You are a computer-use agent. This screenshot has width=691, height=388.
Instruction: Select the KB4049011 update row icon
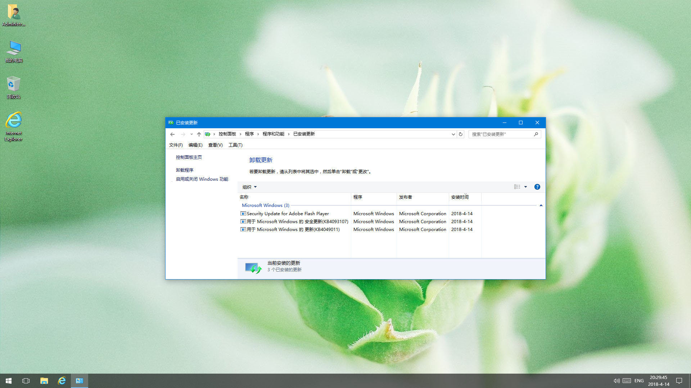tap(243, 229)
